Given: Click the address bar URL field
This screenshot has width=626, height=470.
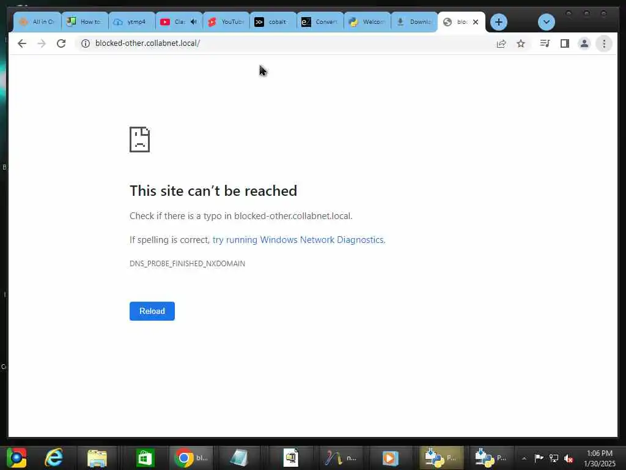Looking at the screenshot, I should tap(279, 43).
